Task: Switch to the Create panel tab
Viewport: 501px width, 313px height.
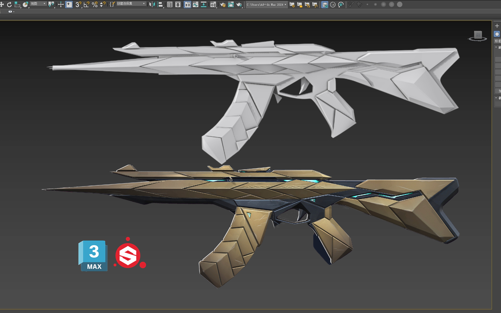Action: tap(497, 26)
